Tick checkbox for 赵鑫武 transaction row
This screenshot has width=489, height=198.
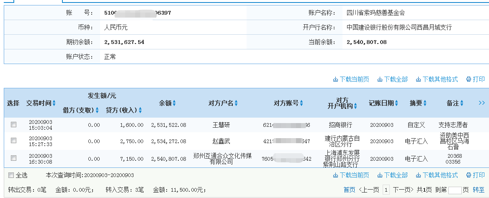13,141
